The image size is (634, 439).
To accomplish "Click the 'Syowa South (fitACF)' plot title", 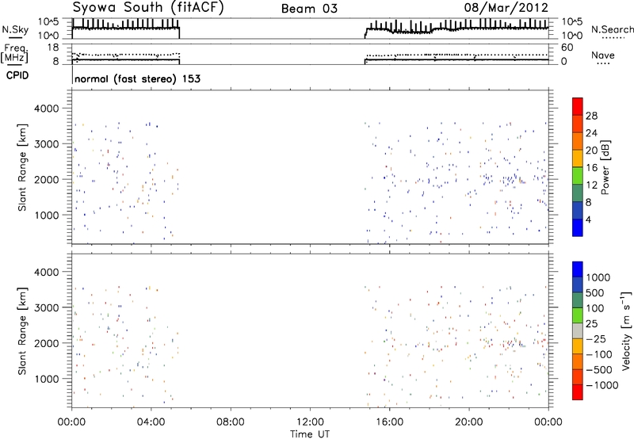I will click(x=148, y=7).
